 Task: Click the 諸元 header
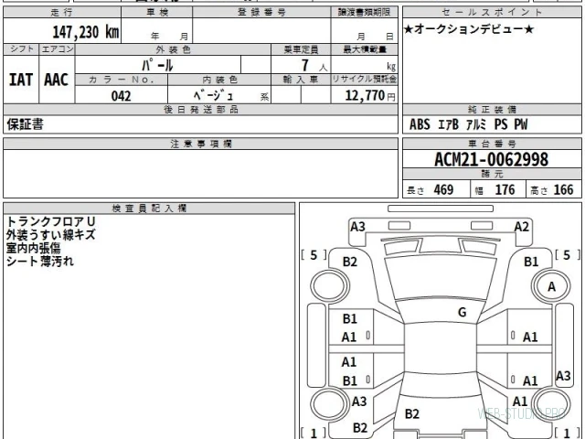[x=492, y=174]
